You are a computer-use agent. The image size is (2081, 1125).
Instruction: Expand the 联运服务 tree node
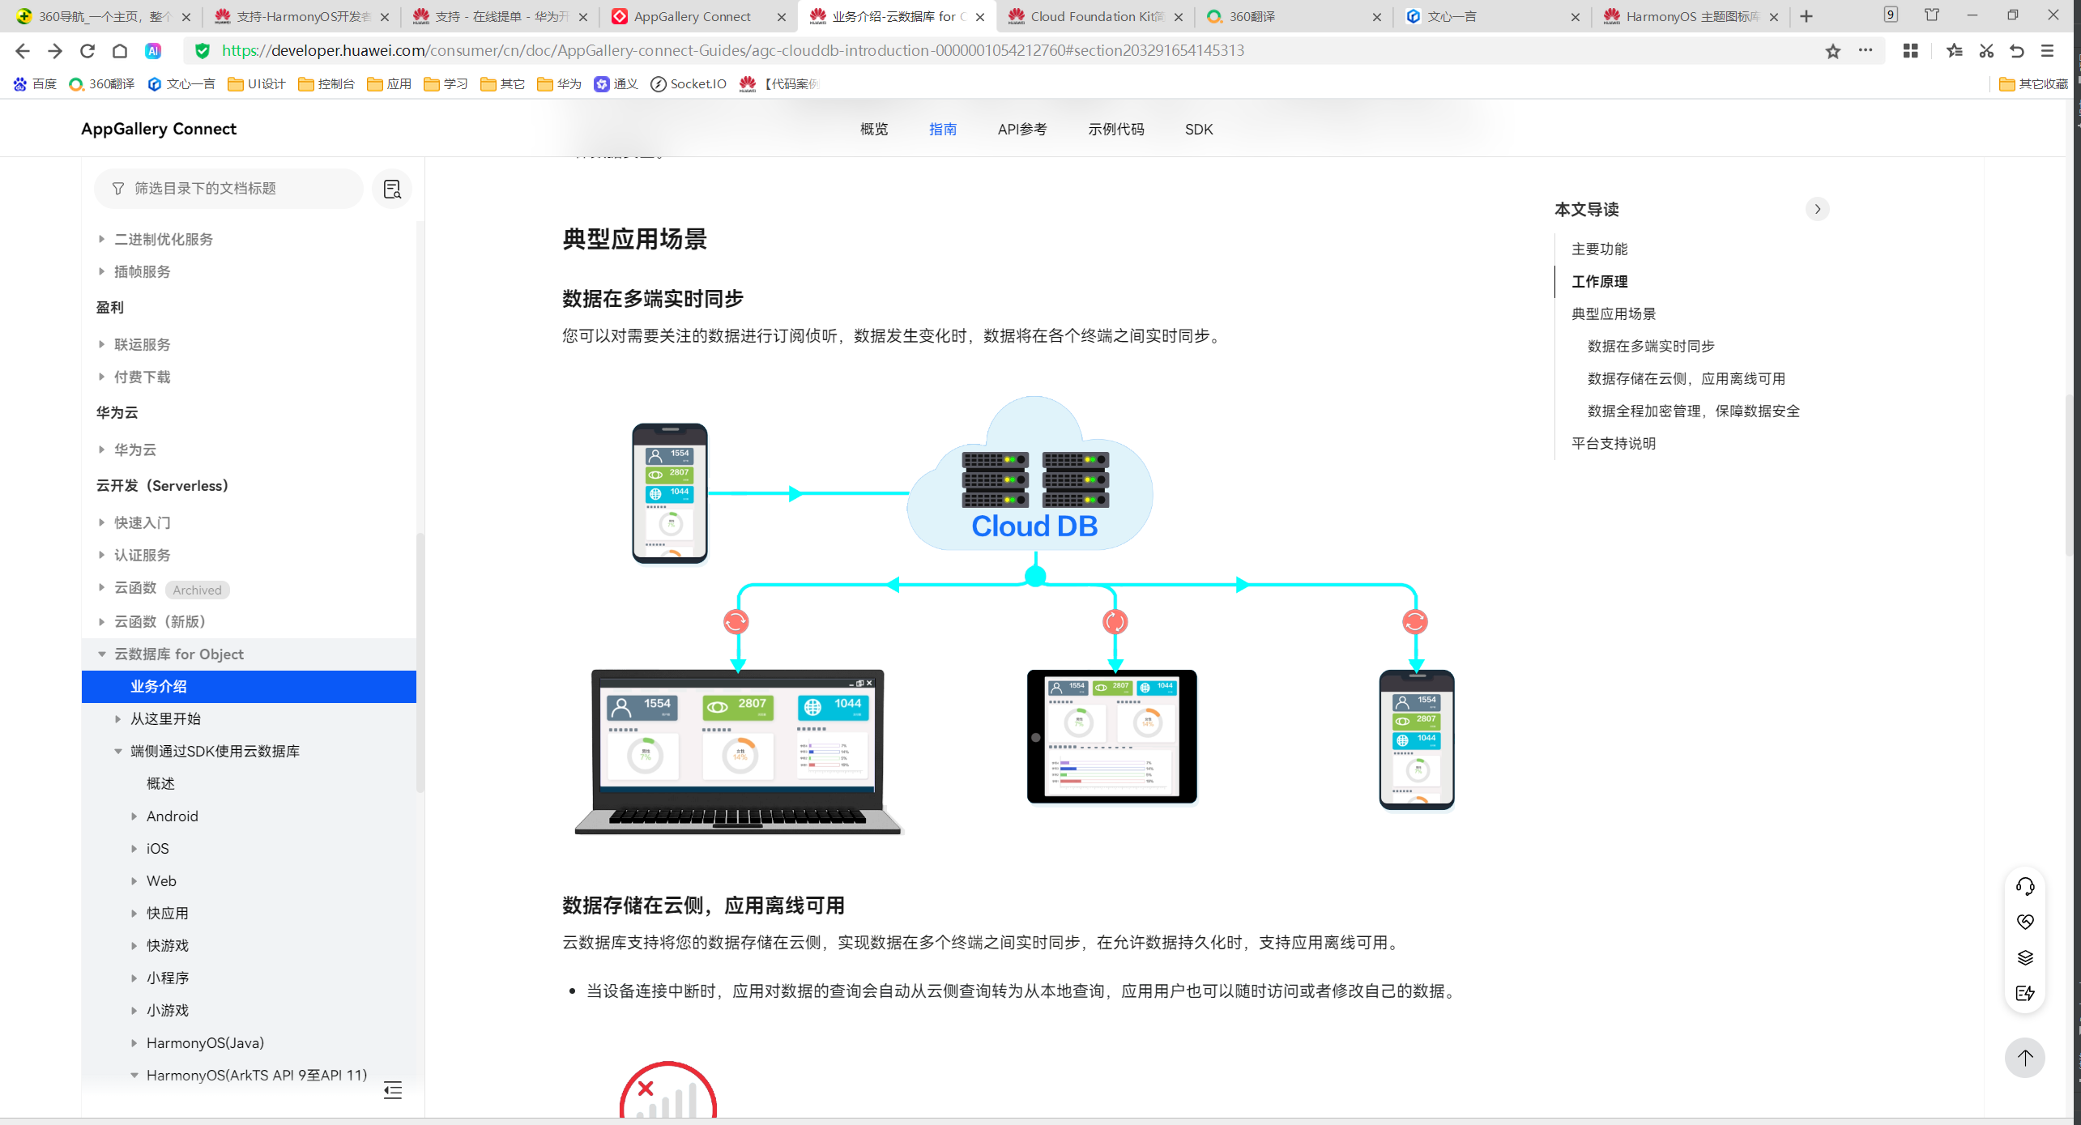pyautogui.click(x=101, y=344)
